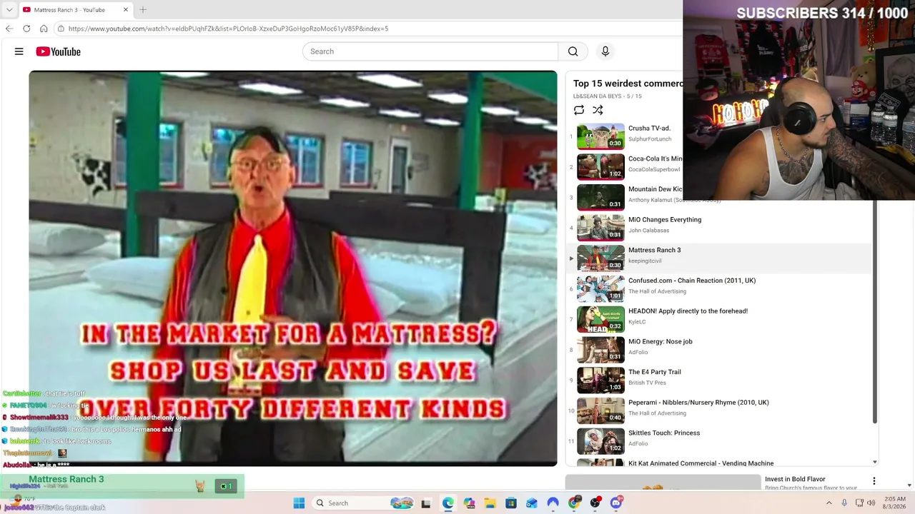915x514 pixels.
Task: Open the YouTube guide hamburger menu
Action: pos(19,51)
